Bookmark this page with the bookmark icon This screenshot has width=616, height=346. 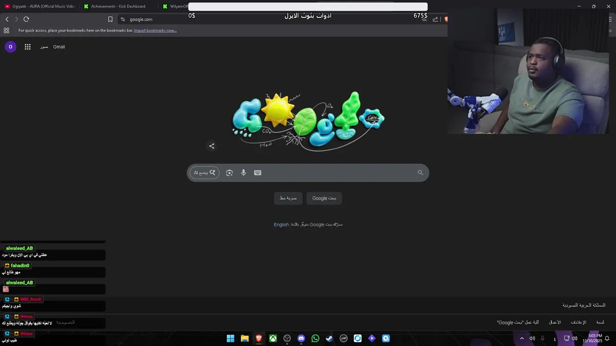click(110, 19)
